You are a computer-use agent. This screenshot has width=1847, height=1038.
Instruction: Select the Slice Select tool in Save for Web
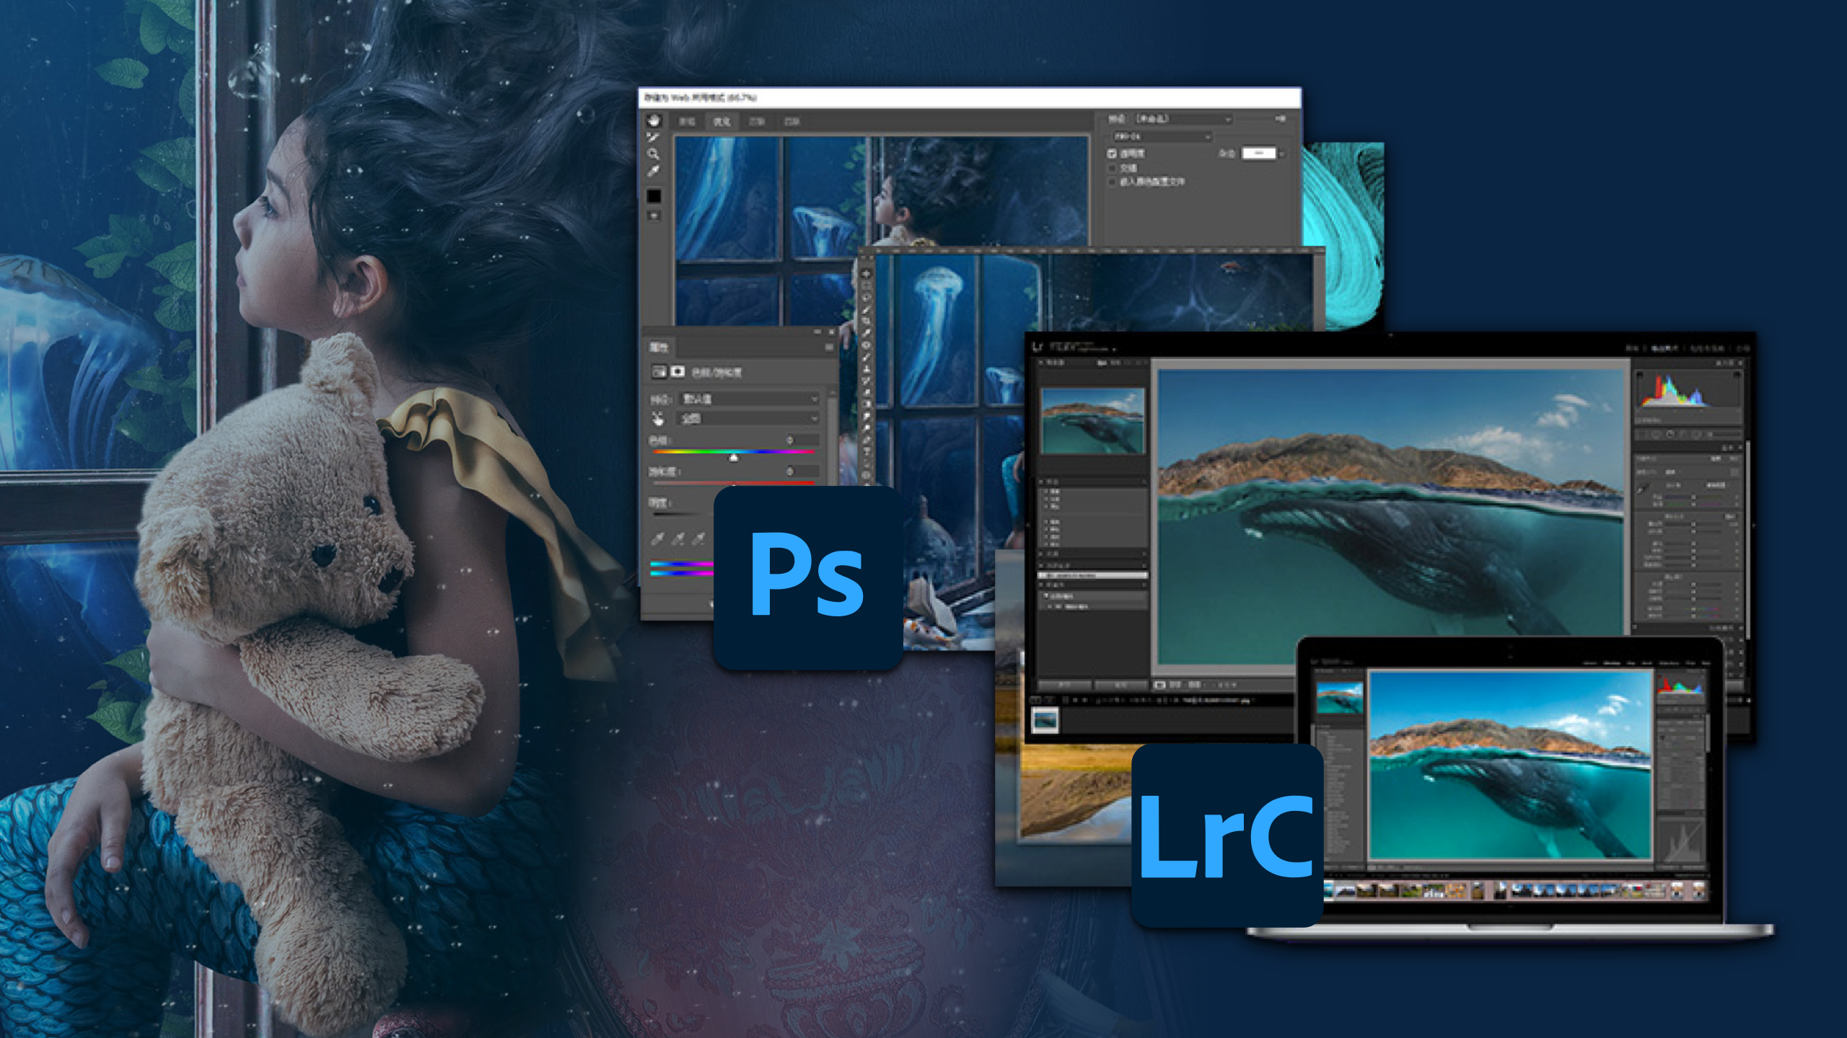tap(654, 138)
